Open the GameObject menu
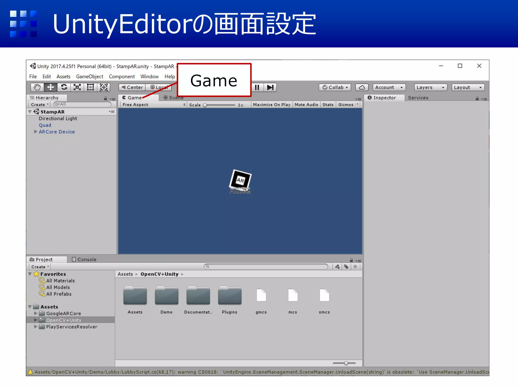518x388 pixels. click(90, 77)
